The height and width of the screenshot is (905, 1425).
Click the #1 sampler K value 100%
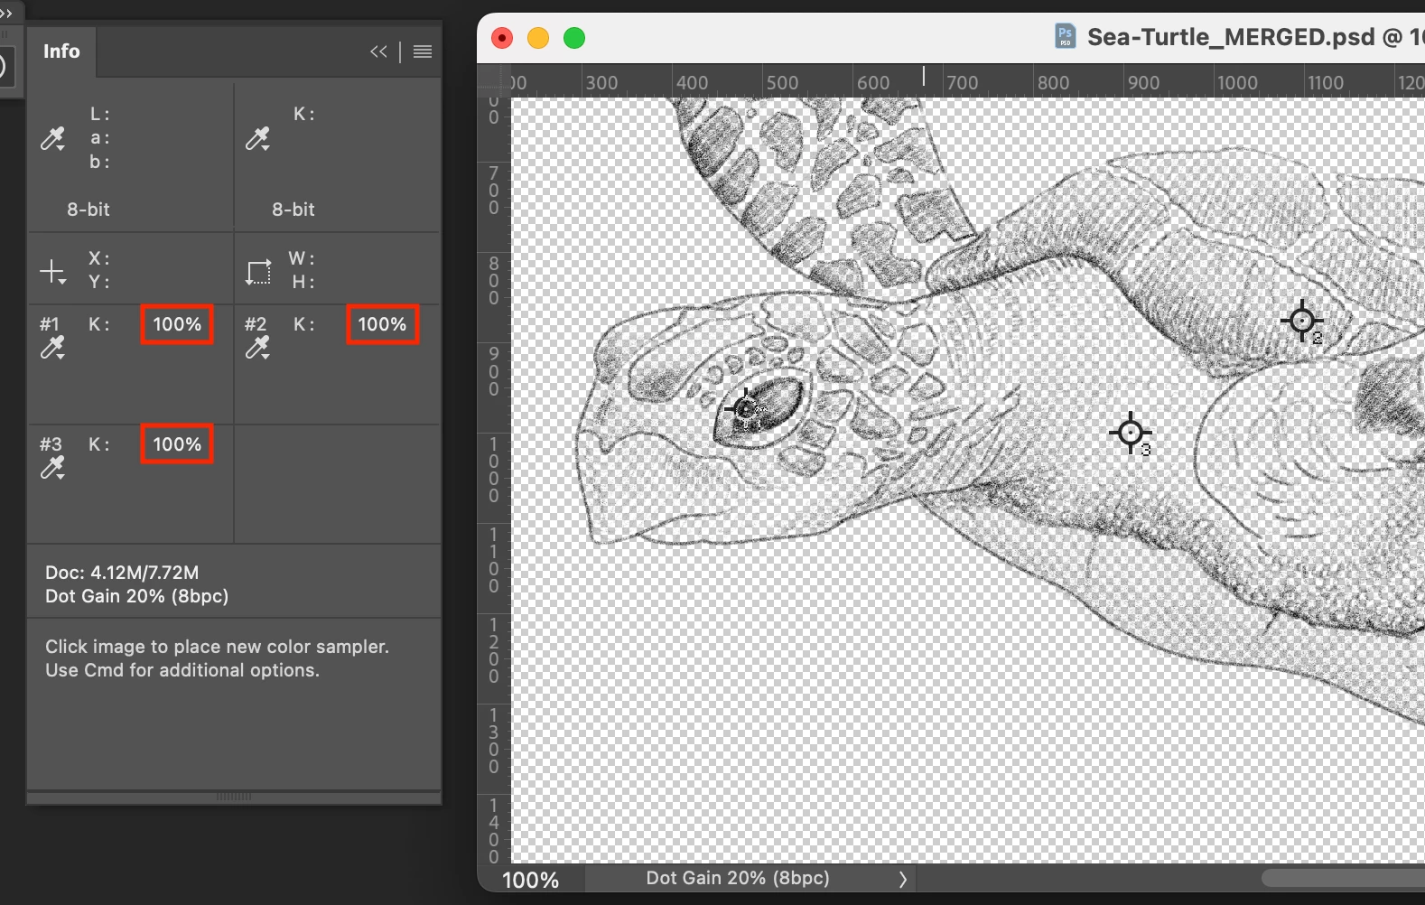(177, 324)
